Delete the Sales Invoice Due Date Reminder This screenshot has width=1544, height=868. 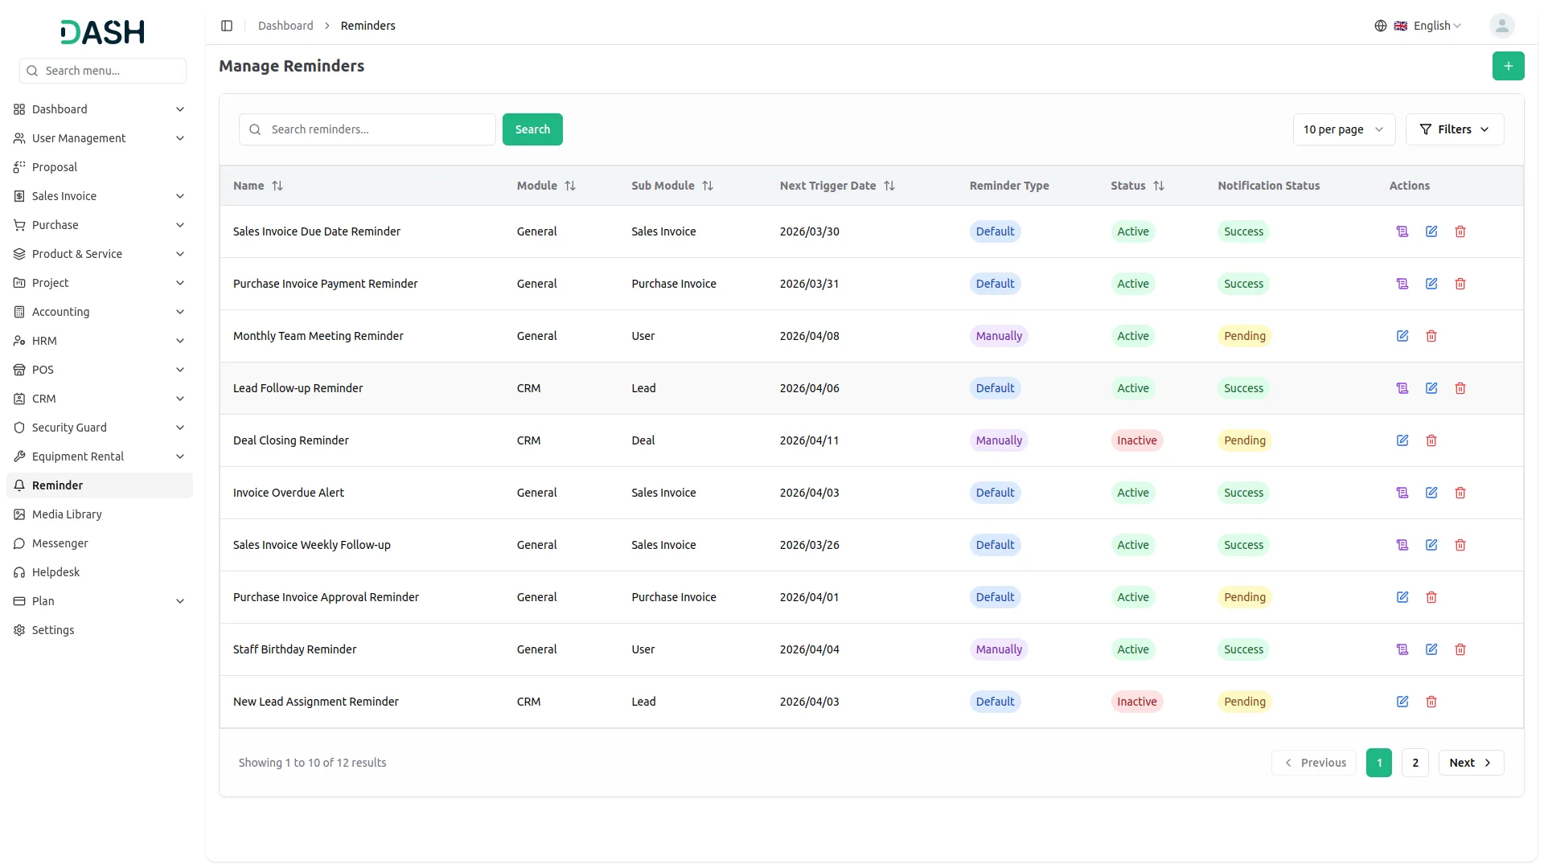coord(1460,231)
